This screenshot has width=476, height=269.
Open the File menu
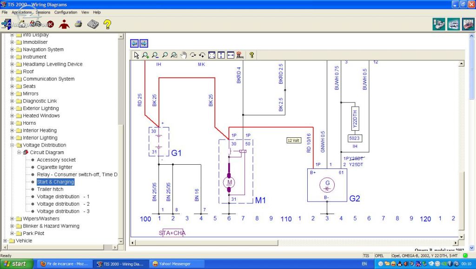tap(5, 12)
